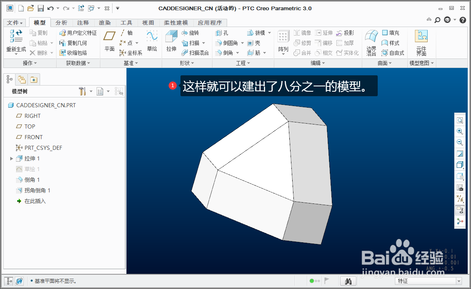This screenshot has width=471, height=289.
Task: Select the Hole (孔) tool
Action: (222, 33)
